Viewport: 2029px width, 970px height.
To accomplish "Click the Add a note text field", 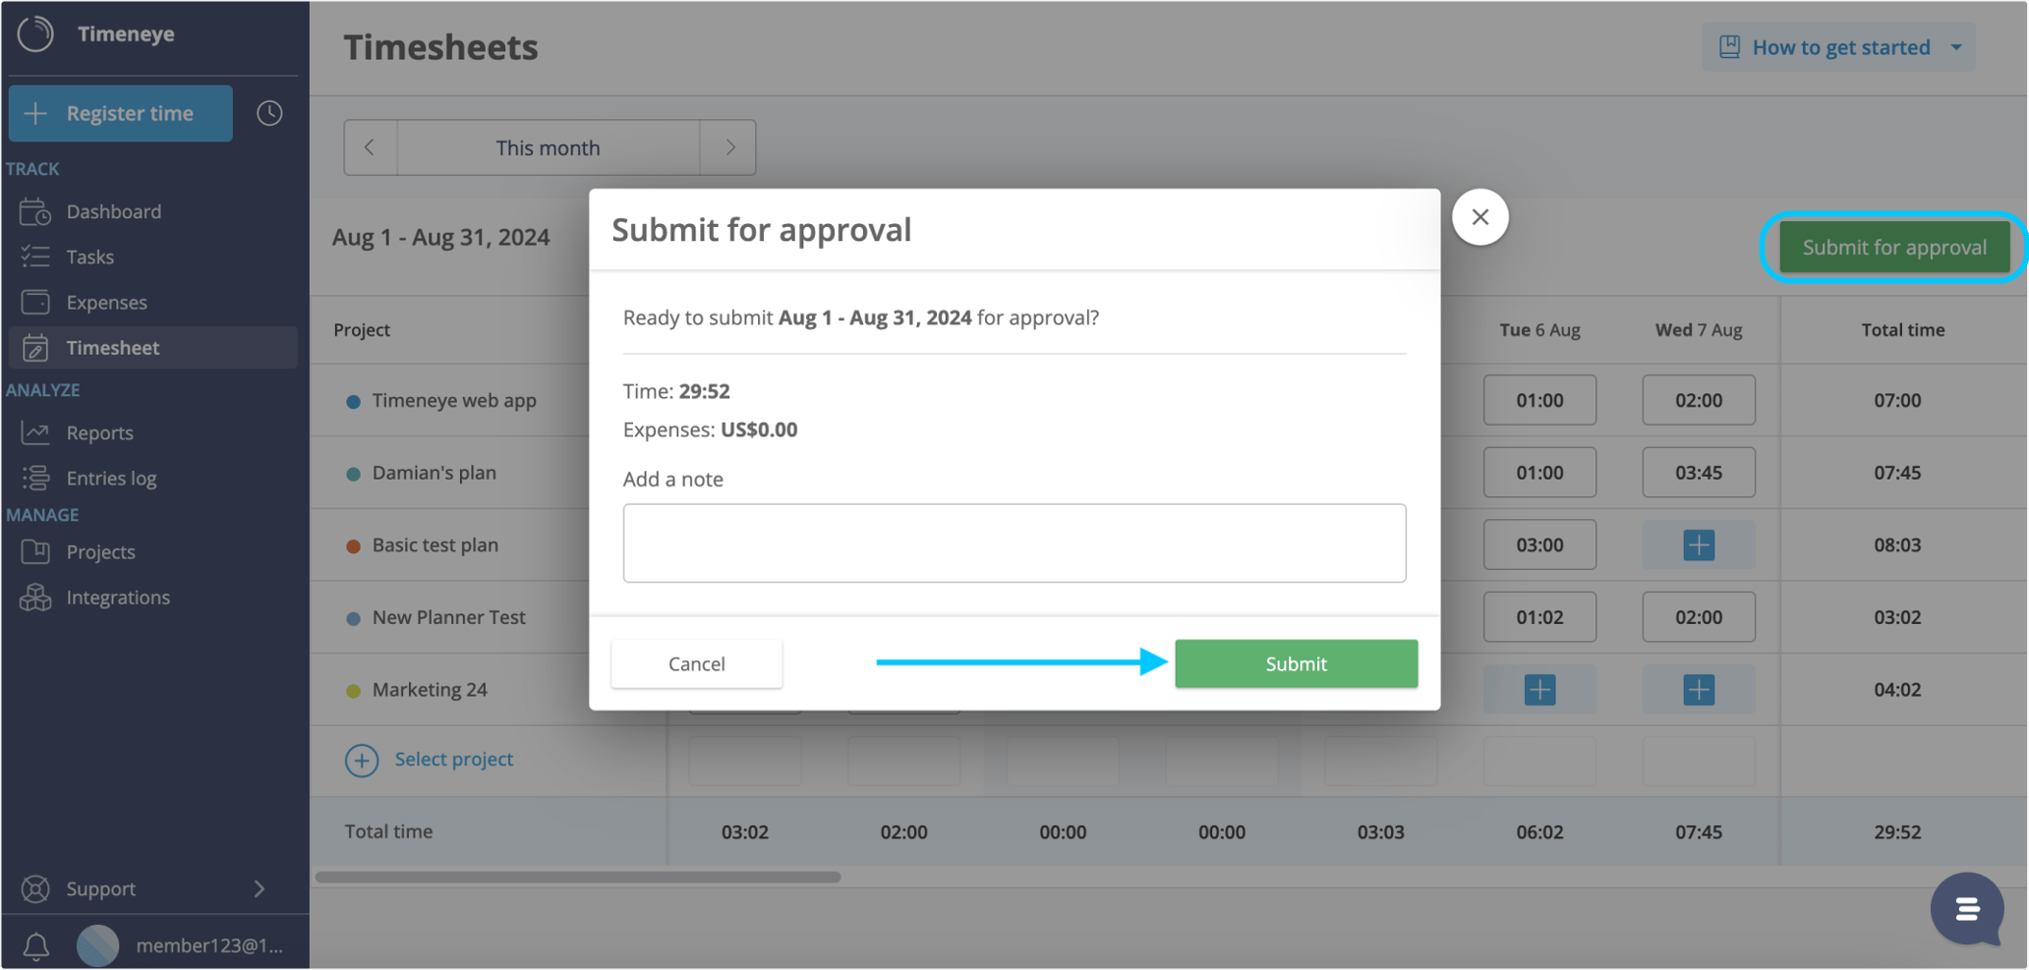I will [1014, 542].
